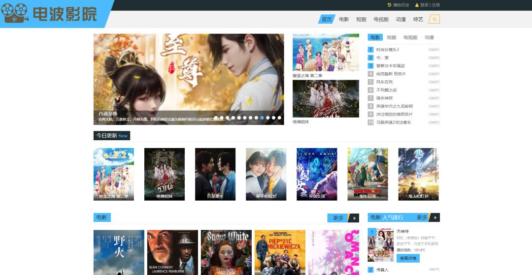Viewport: 532px width, 275px height.
Task: Open playback history via the clock icon
Action: pyautogui.click(x=389, y=5)
